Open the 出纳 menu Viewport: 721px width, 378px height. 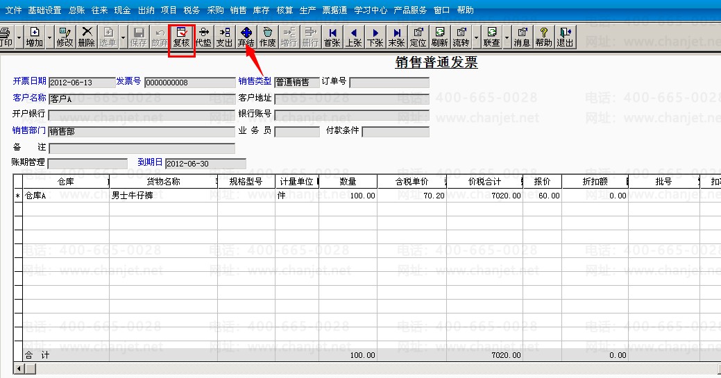(146, 10)
